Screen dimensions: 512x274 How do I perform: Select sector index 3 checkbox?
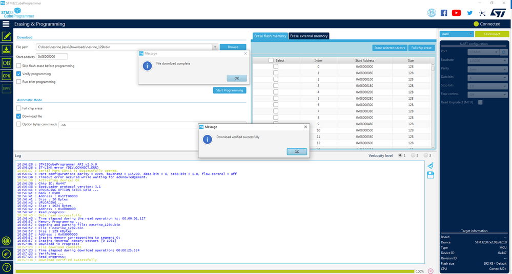276,86
